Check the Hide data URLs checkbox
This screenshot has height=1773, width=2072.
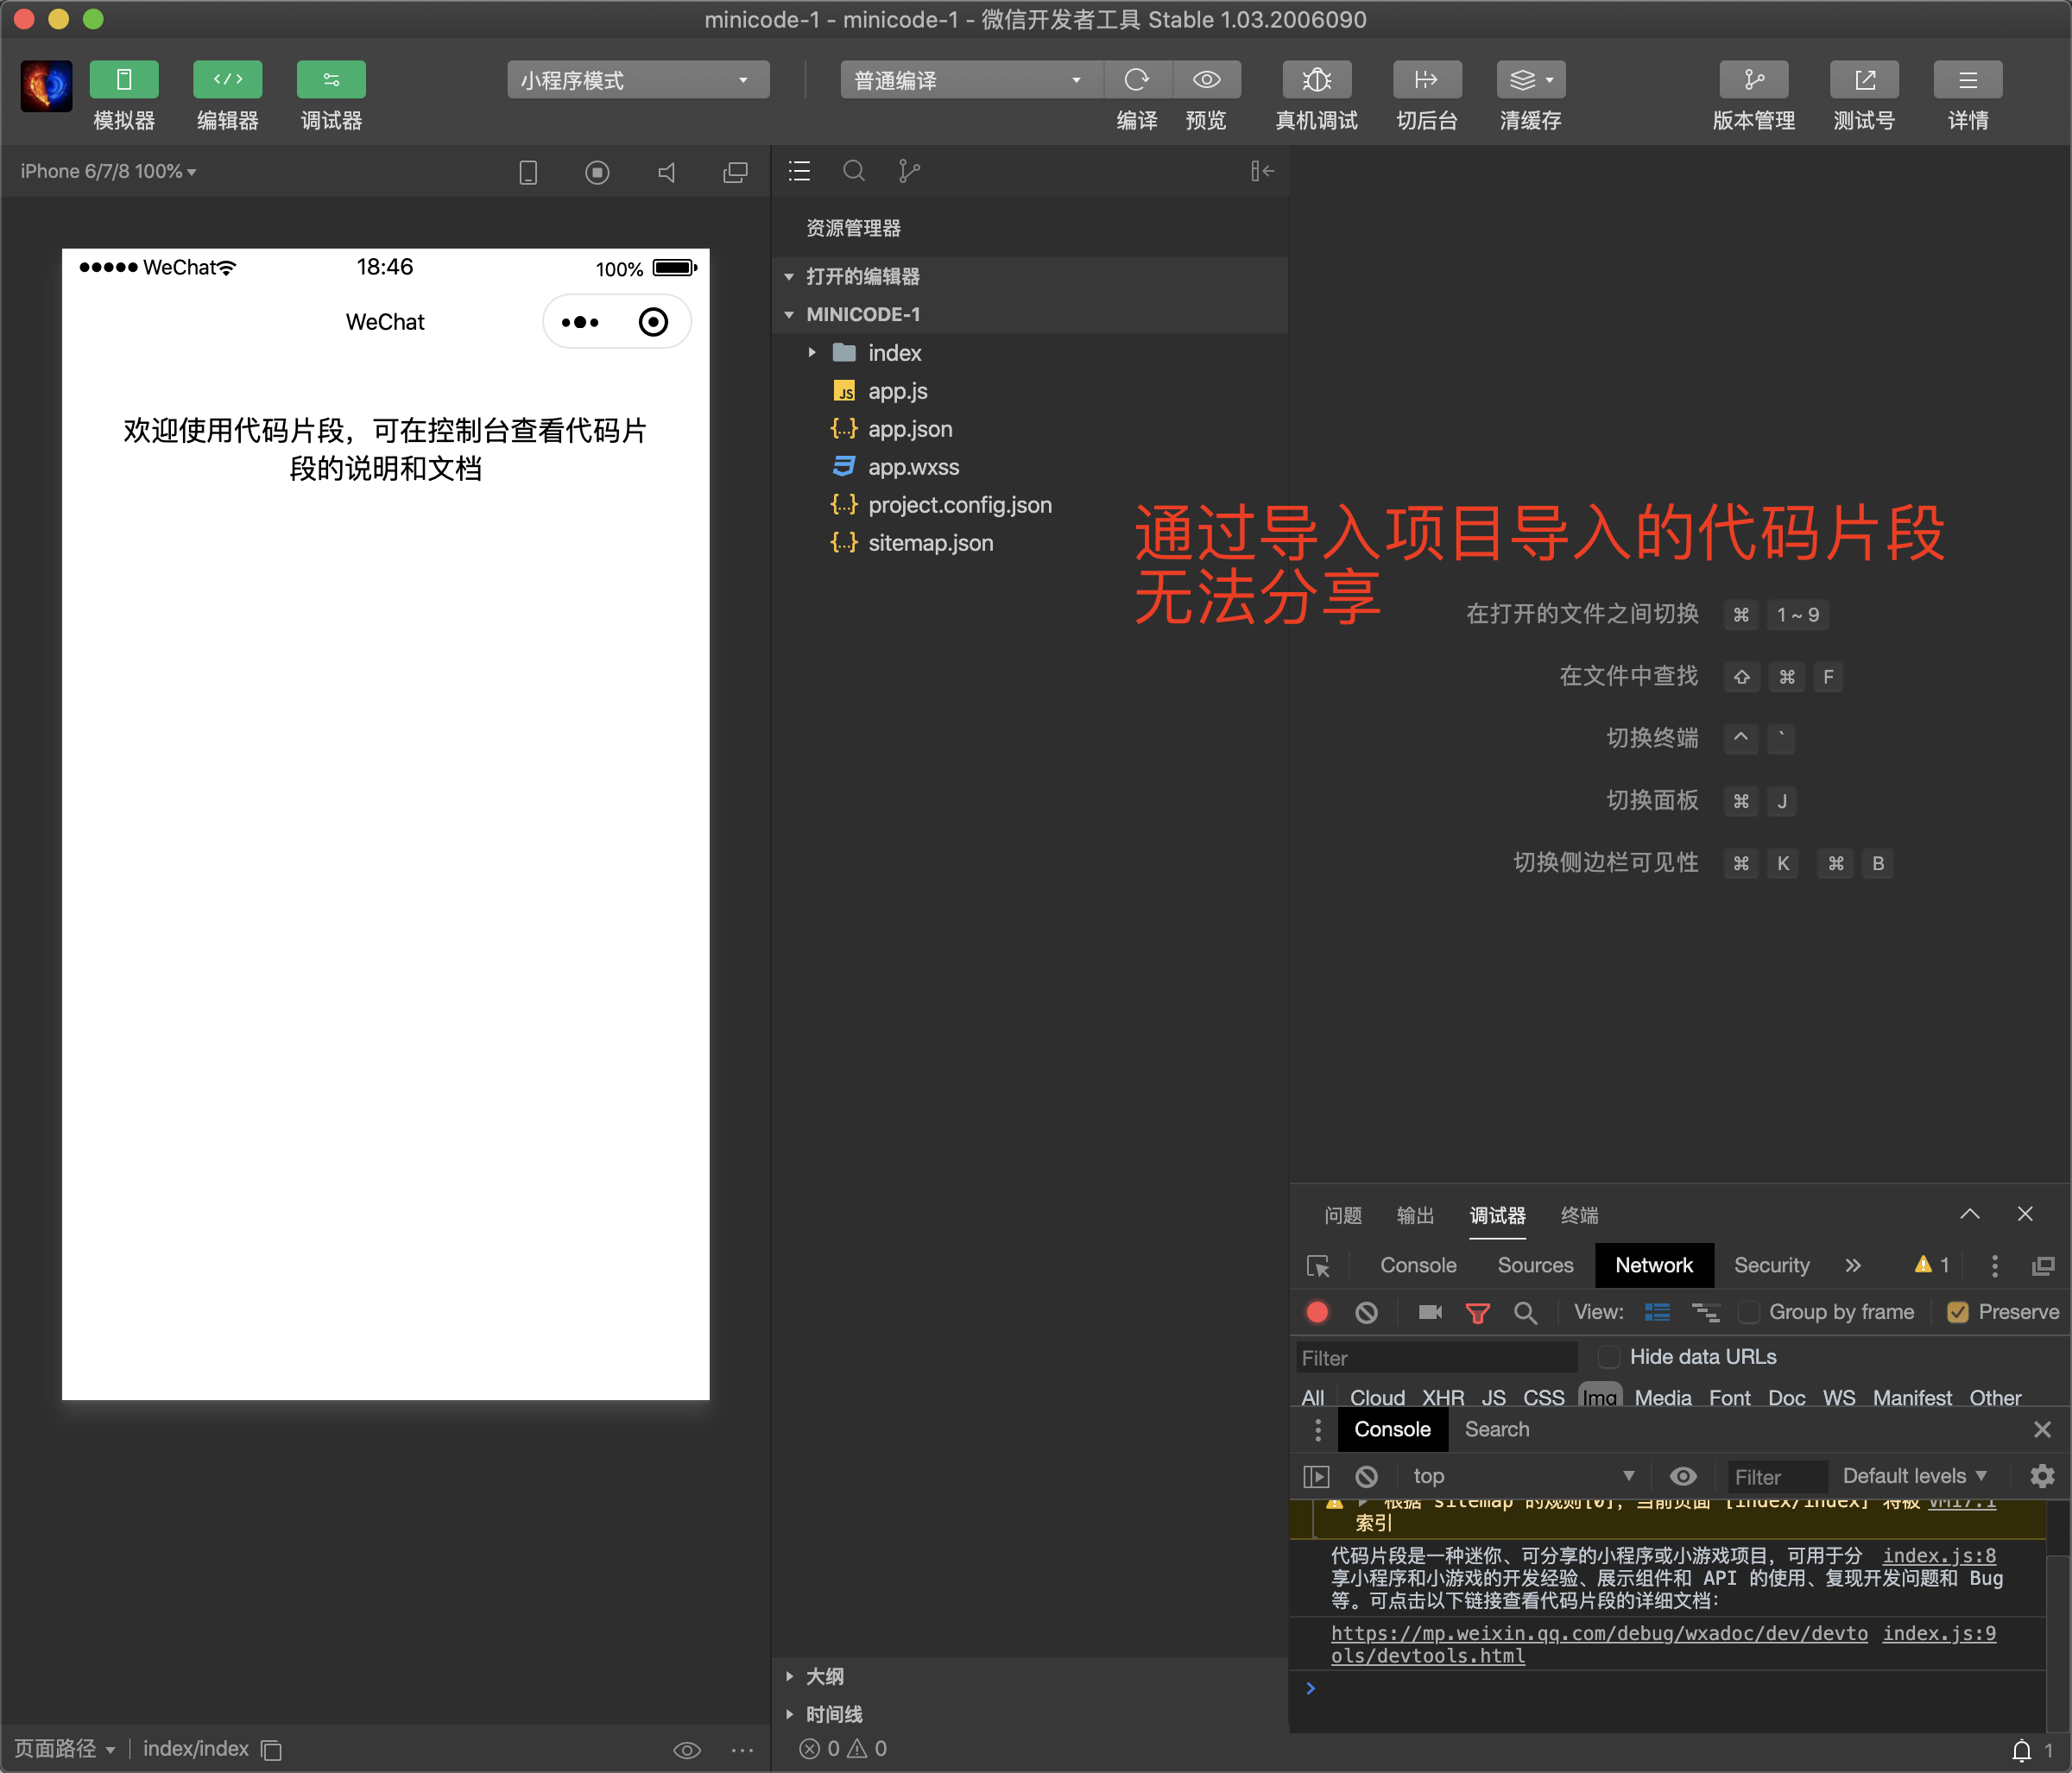coord(1609,1357)
